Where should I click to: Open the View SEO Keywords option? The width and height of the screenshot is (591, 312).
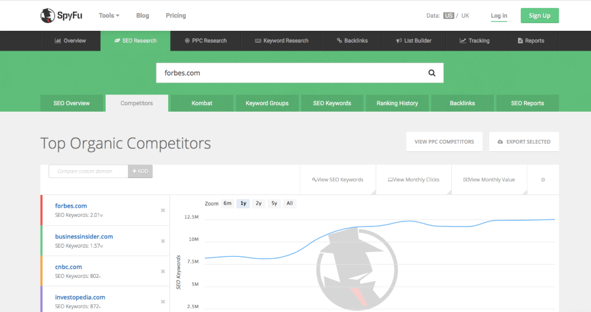(x=338, y=179)
